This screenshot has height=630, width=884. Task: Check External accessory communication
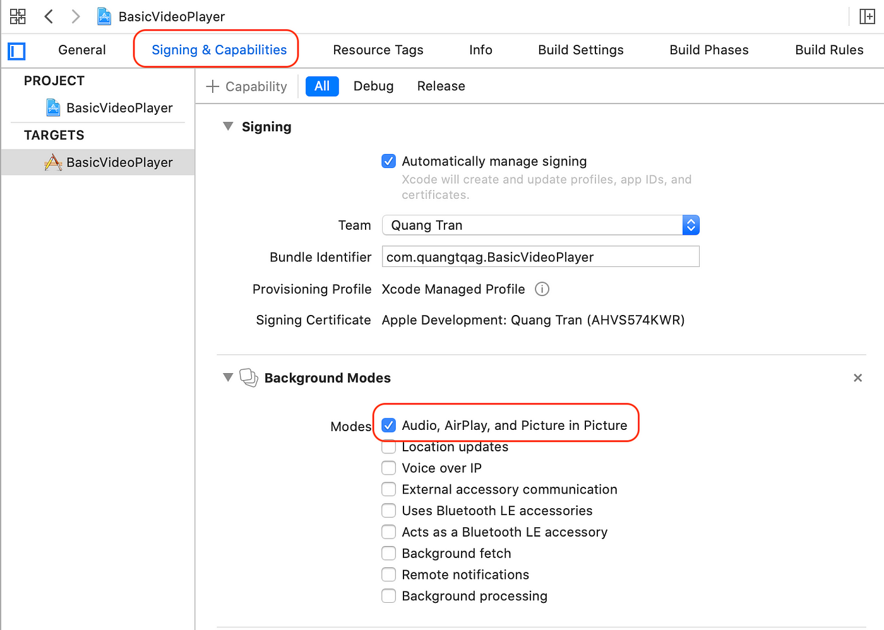388,490
